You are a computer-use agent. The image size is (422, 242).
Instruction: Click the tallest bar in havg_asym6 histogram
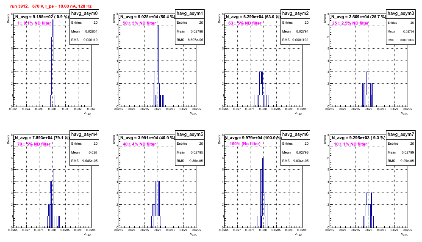[x=263, y=193]
